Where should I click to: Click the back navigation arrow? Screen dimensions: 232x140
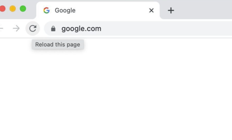coord(1,29)
